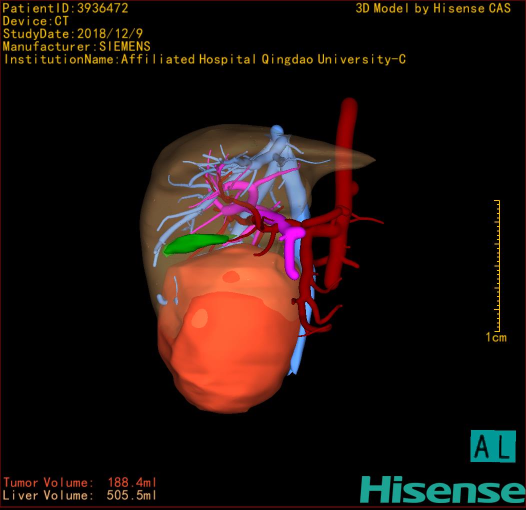Screen dimensions: 526x510
Task: Select the vertical dark red aorta
Action: tap(347, 150)
